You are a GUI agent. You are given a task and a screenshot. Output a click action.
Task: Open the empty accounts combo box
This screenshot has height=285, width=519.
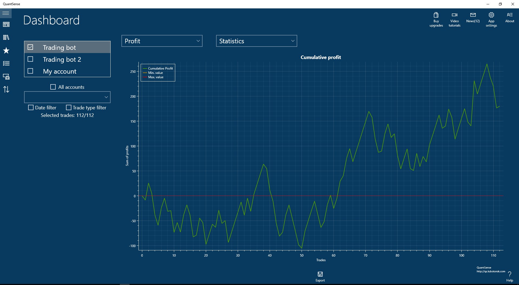(x=67, y=97)
